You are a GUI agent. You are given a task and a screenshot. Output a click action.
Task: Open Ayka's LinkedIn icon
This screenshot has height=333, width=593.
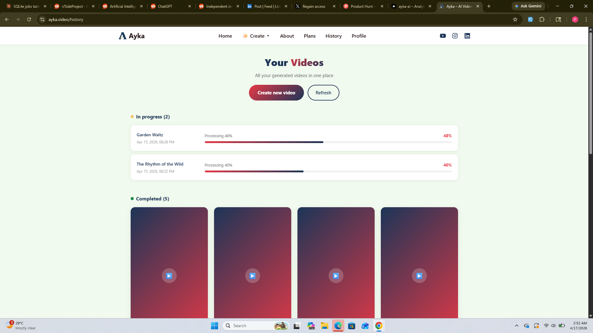tap(467, 36)
